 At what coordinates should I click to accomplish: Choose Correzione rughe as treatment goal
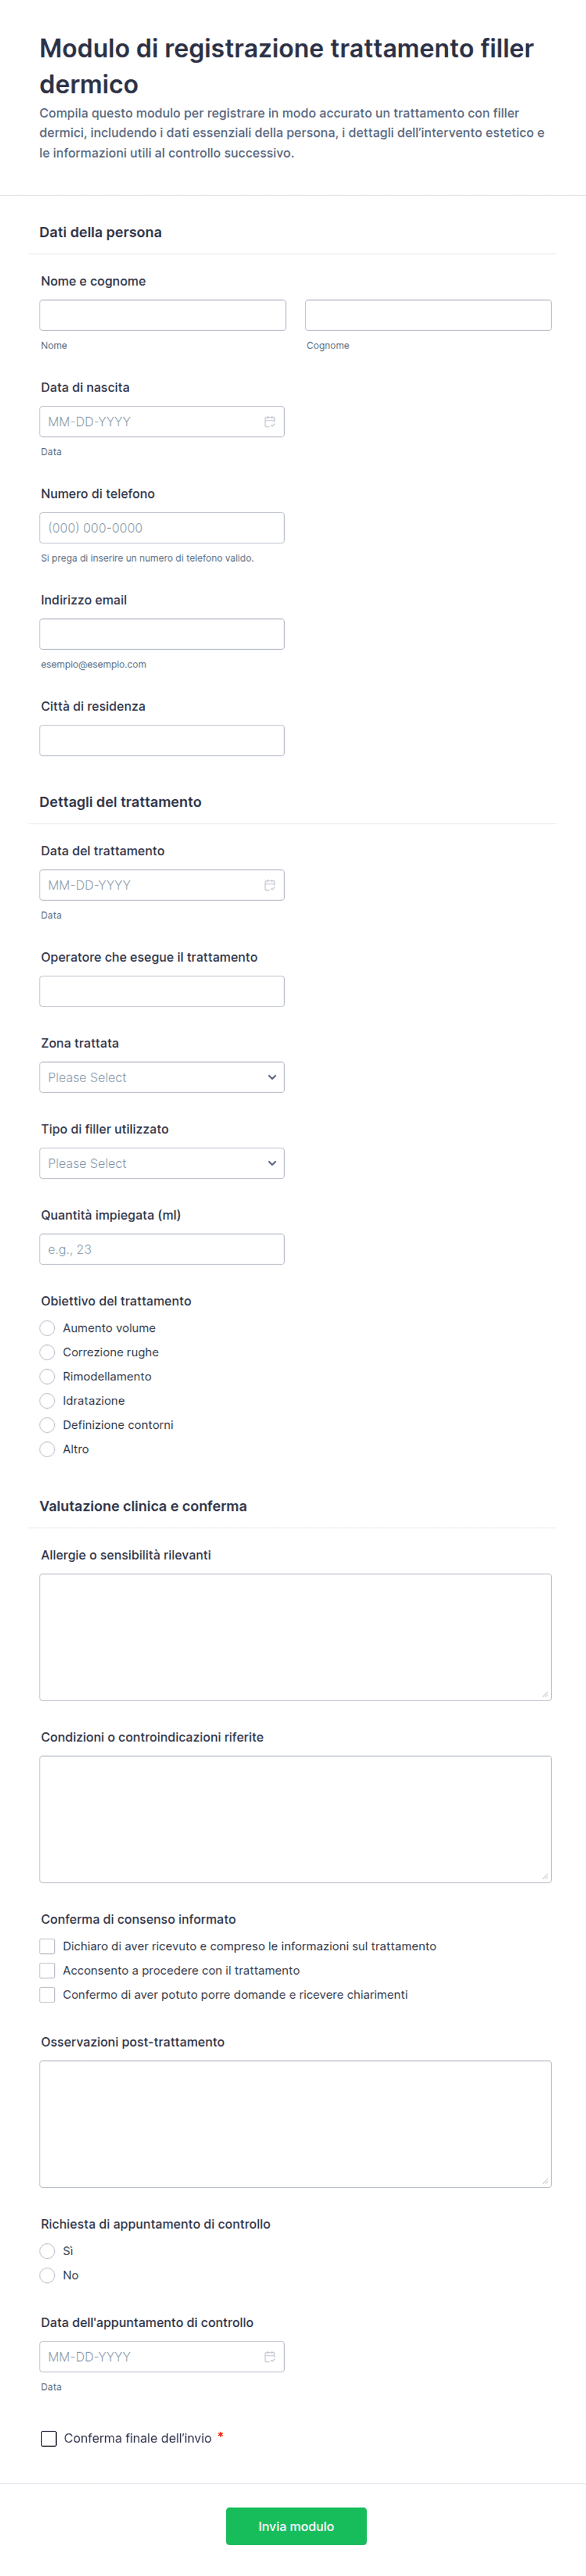pos(47,1352)
